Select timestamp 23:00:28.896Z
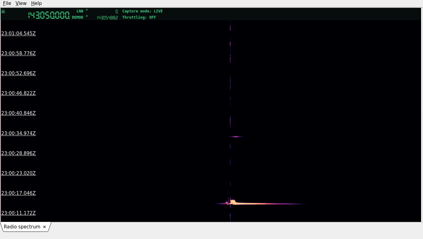 pyautogui.click(x=19, y=153)
